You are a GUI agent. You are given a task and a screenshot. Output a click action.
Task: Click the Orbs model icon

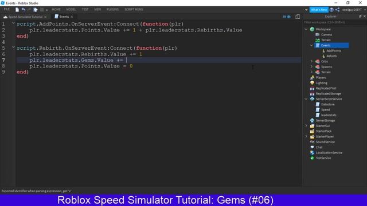pyautogui.click(x=317, y=61)
